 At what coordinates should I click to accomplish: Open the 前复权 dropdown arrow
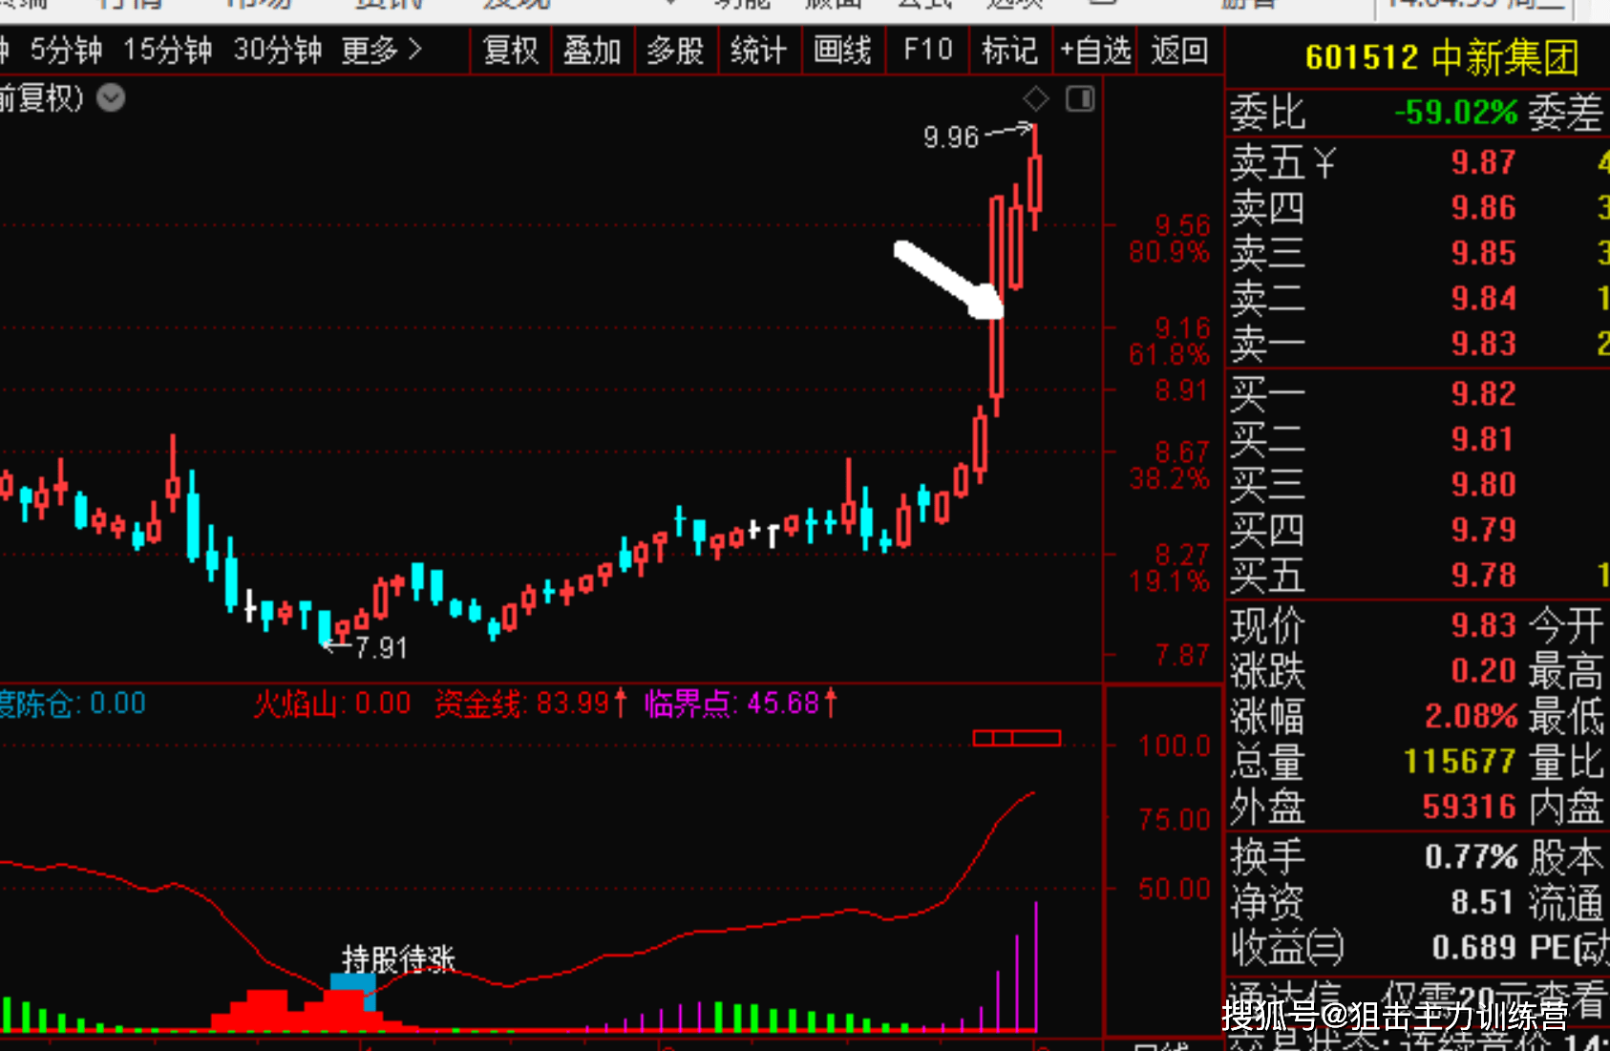(111, 98)
